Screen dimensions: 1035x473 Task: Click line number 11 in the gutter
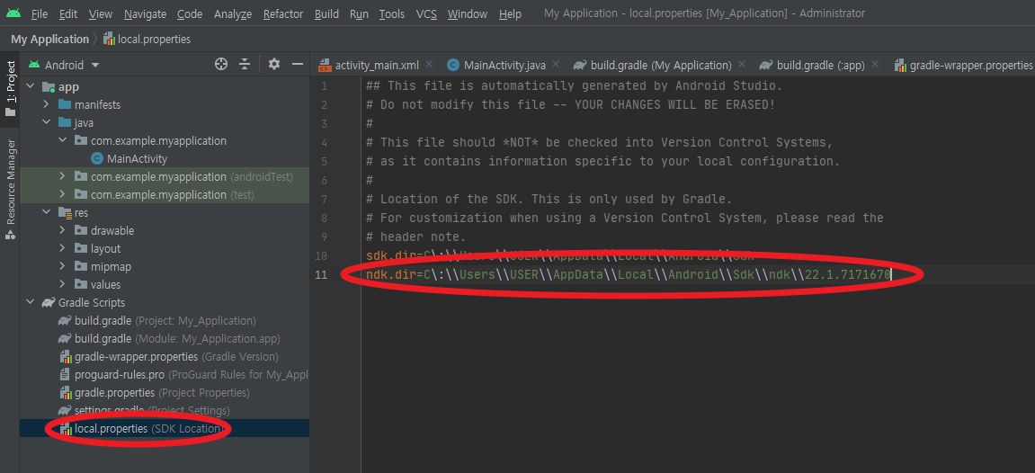tap(321, 274)
